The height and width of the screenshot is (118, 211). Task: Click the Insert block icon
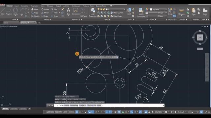coord(129,11)
